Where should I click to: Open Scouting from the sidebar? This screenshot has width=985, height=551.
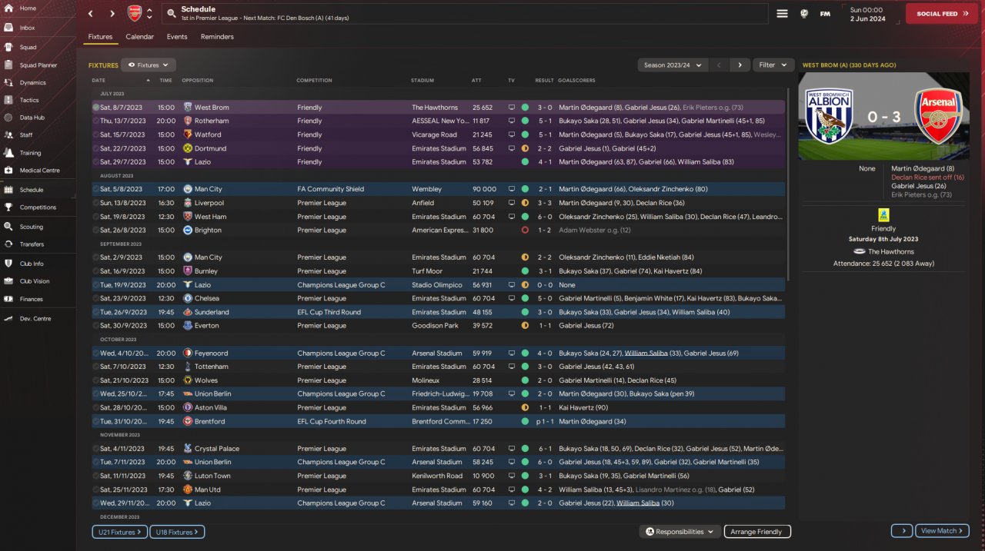pyautogui.click(x=8, y=227)
